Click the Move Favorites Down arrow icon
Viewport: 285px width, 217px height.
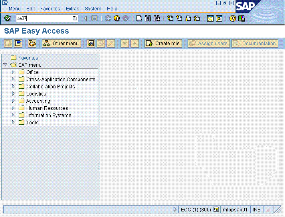point(125,44)
